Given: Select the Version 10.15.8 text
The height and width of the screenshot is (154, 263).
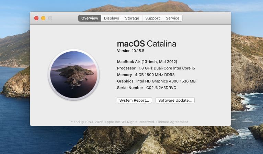Looking at the screenshot, I should pyautogui.click(x=130, y=51).
